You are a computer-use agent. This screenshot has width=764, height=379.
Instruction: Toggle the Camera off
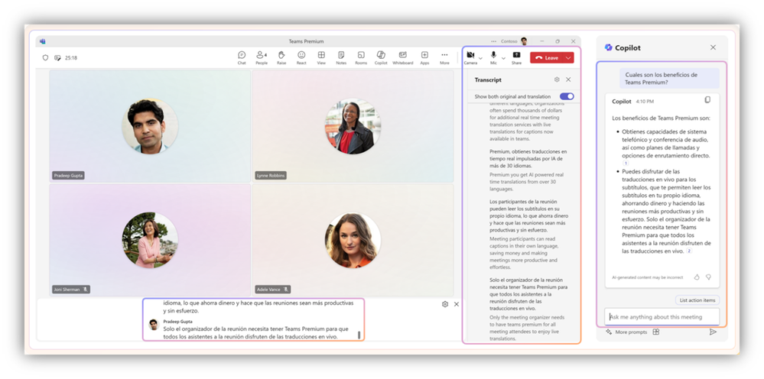point(470,57)
